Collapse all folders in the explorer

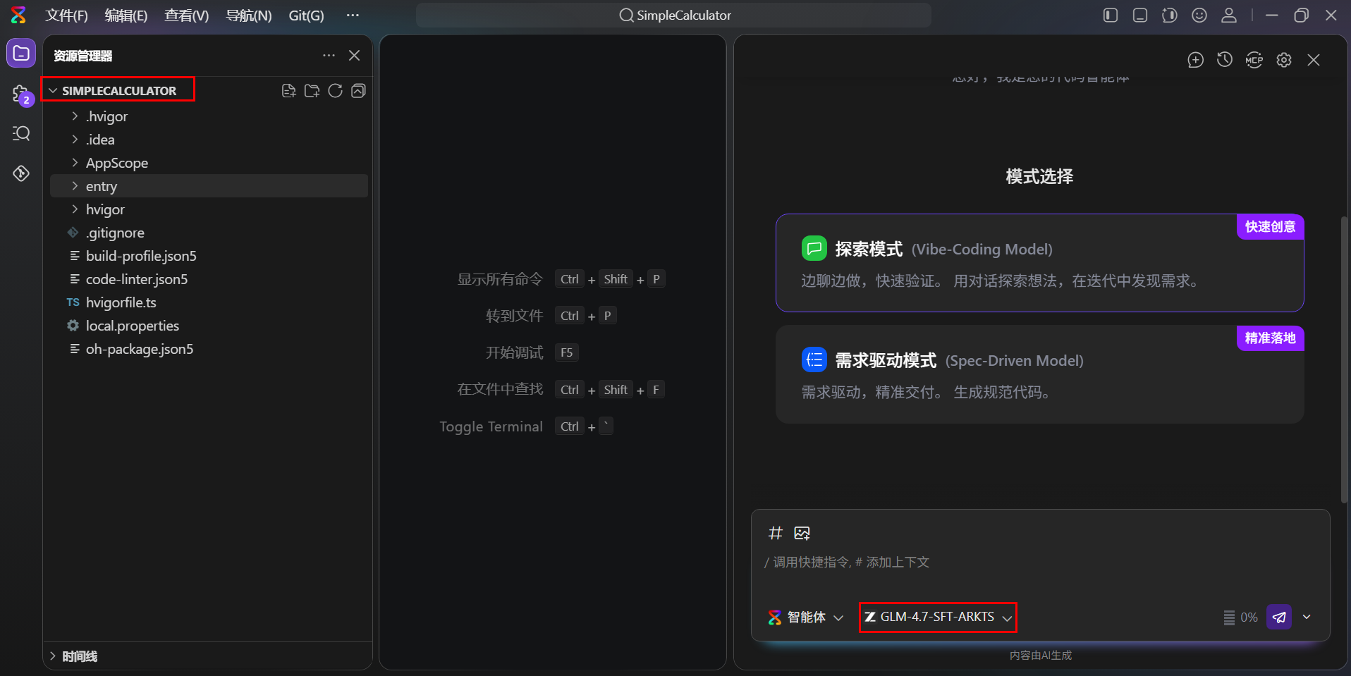point(358,91)
